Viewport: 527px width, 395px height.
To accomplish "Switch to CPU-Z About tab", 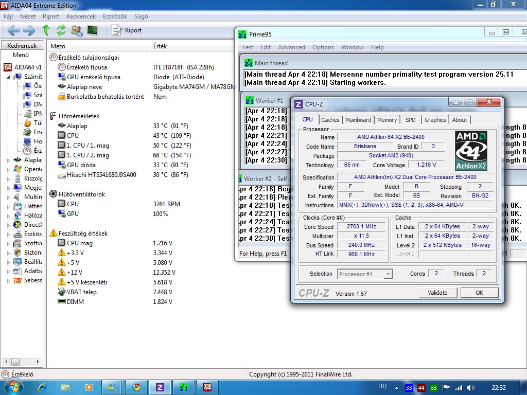I will pos(460,120).
